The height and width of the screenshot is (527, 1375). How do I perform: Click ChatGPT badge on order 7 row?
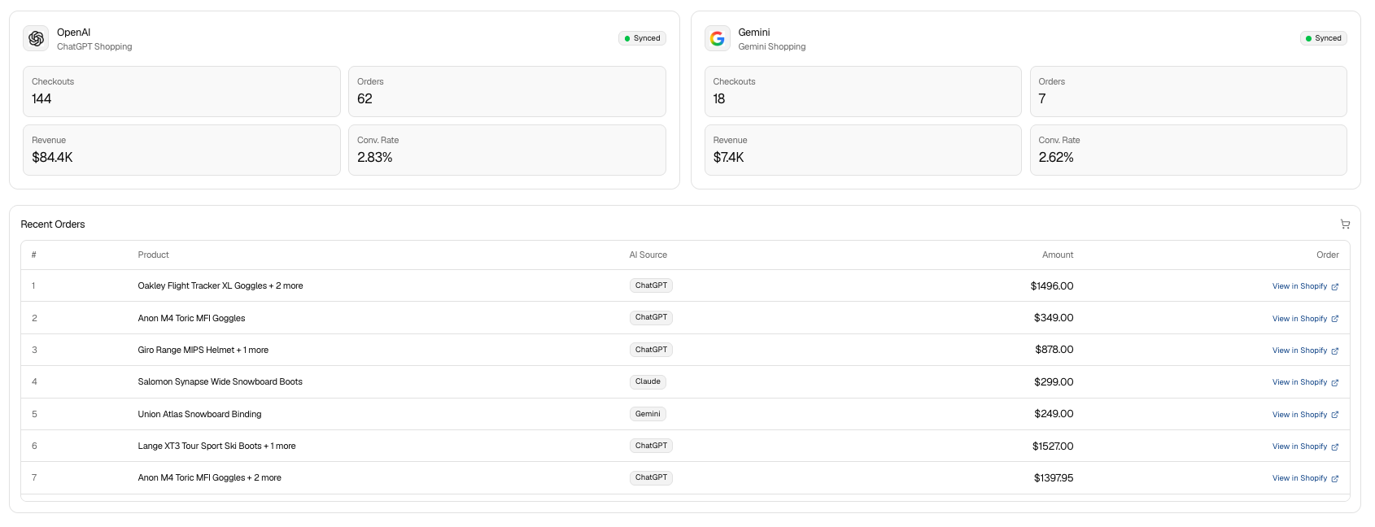(651, 477)
